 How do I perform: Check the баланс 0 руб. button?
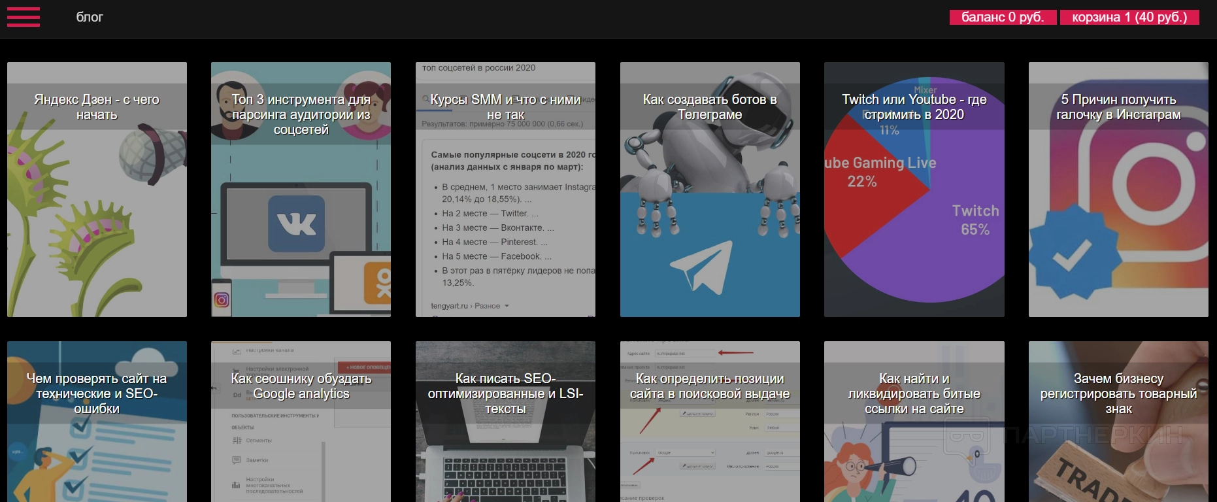1003,17
